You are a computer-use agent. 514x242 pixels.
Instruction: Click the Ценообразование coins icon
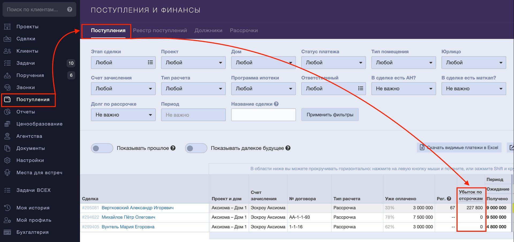(7, 124)
